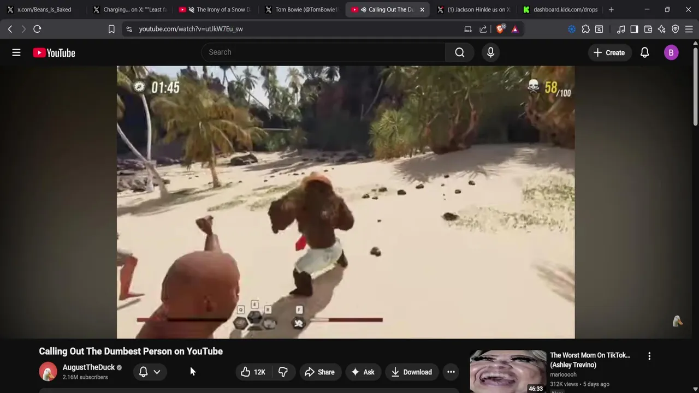Open the search-window extension icon
699x393 pixels.
coord(599,29)
